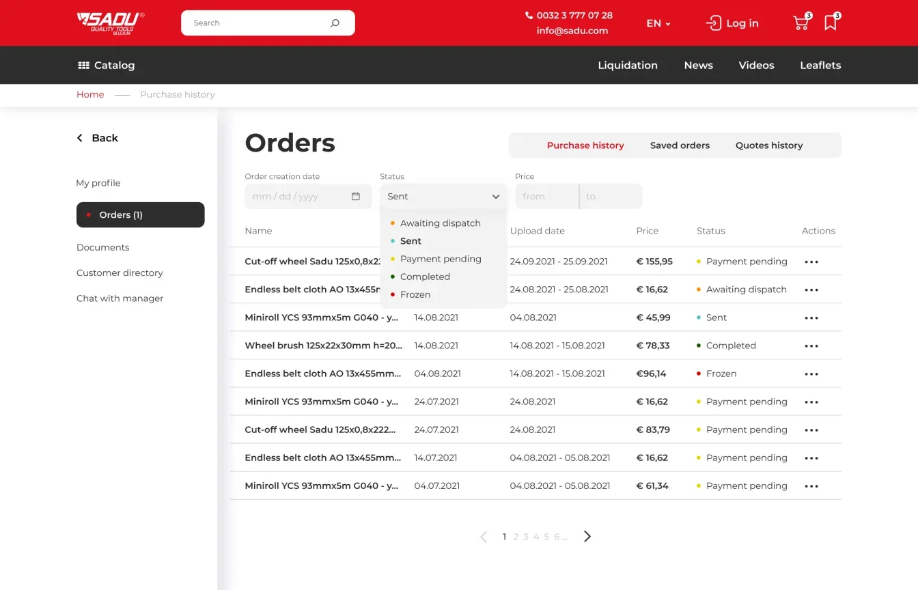This screenshot has height=590, width=918.
Task: Click the search magnifier icon
Action: click(335, 23)
